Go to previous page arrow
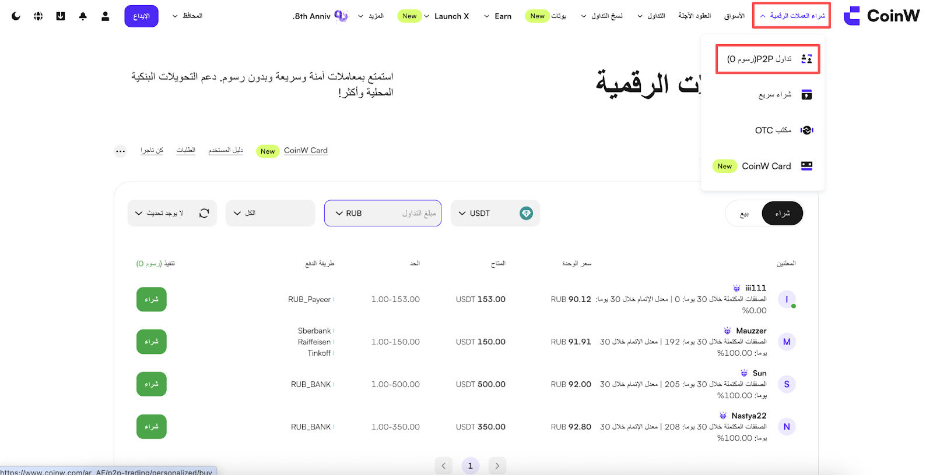 pyautogui.click(x=444, y=466)
